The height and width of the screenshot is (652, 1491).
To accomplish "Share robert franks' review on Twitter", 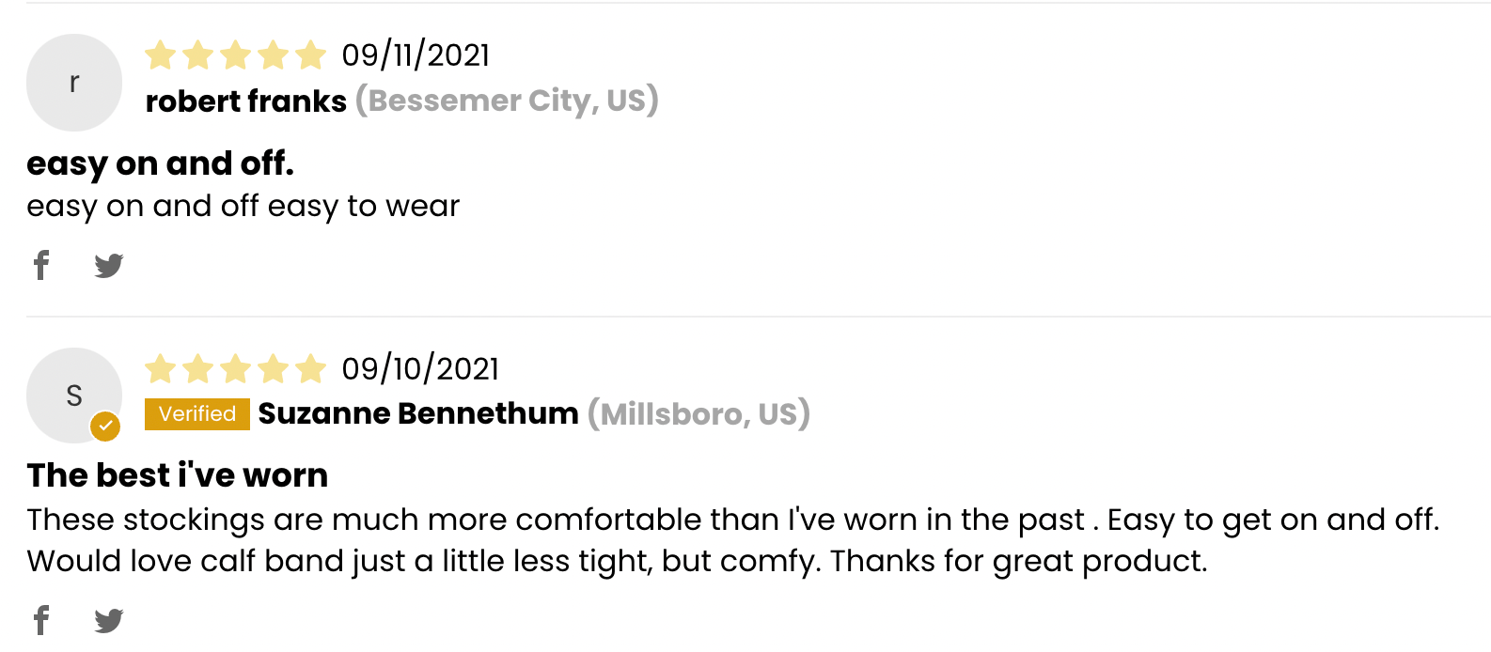I will click(x=109, y=266).
